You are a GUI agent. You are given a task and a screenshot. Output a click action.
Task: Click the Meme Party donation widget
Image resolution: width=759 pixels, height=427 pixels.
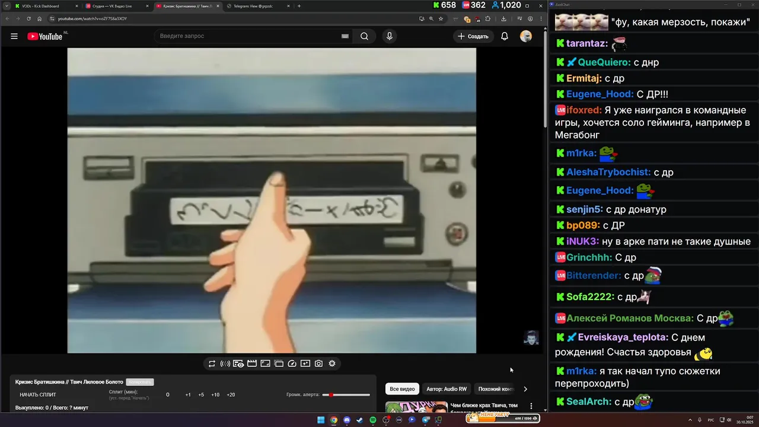click(503, 418)
